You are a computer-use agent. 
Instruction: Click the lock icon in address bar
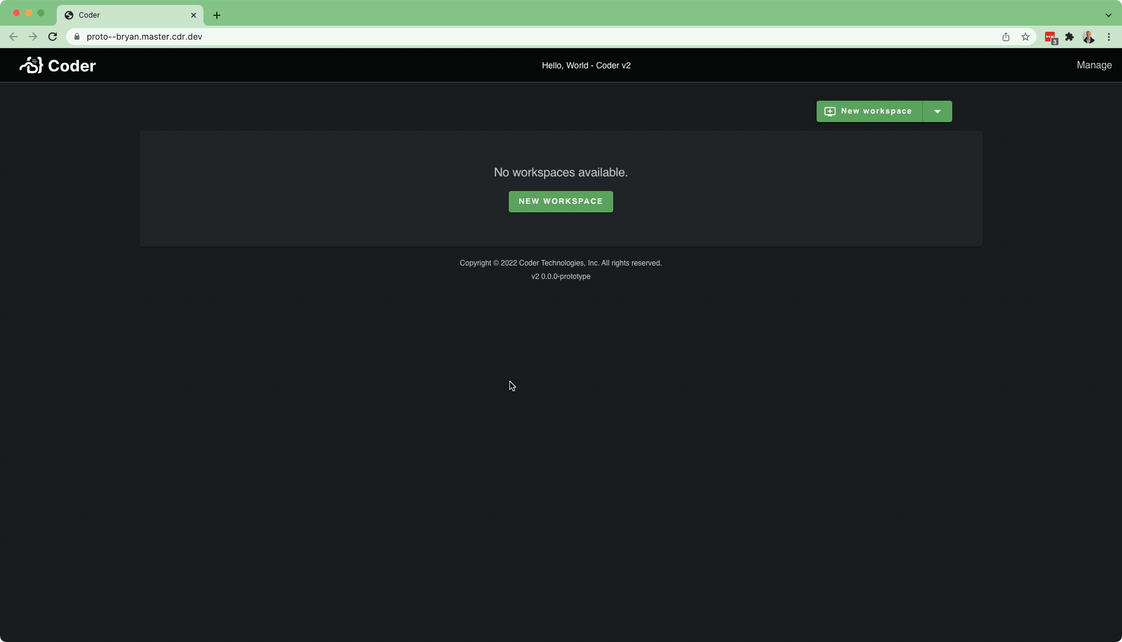tap(77, 37)
